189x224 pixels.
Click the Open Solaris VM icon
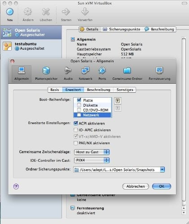(x=7, y=33)
